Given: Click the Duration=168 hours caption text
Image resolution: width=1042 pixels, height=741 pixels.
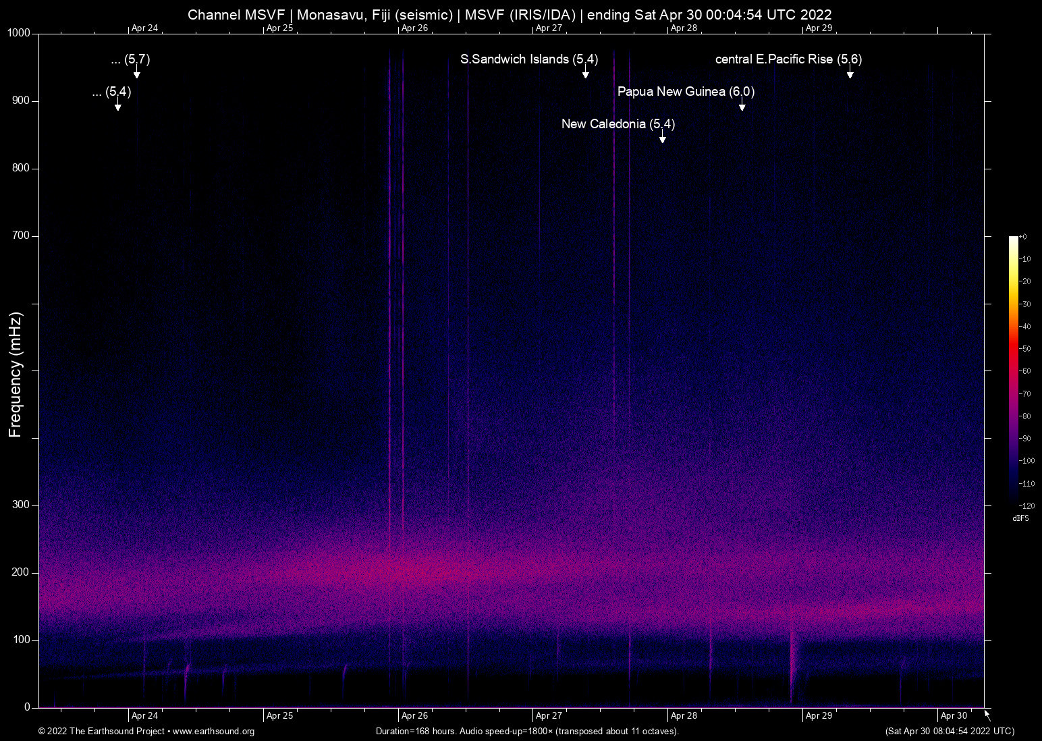Looking at the screenshot, I should (414, 732).
